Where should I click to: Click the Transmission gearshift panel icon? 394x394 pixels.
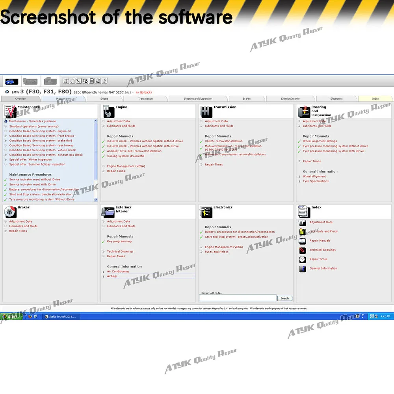(206, 112)
